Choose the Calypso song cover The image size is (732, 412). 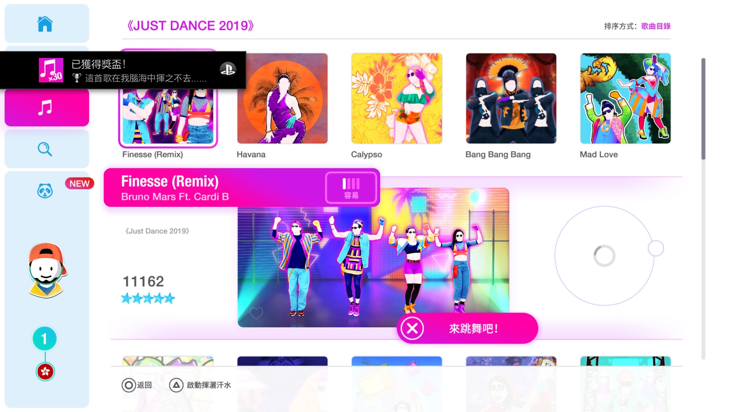[x=397, y=98]
